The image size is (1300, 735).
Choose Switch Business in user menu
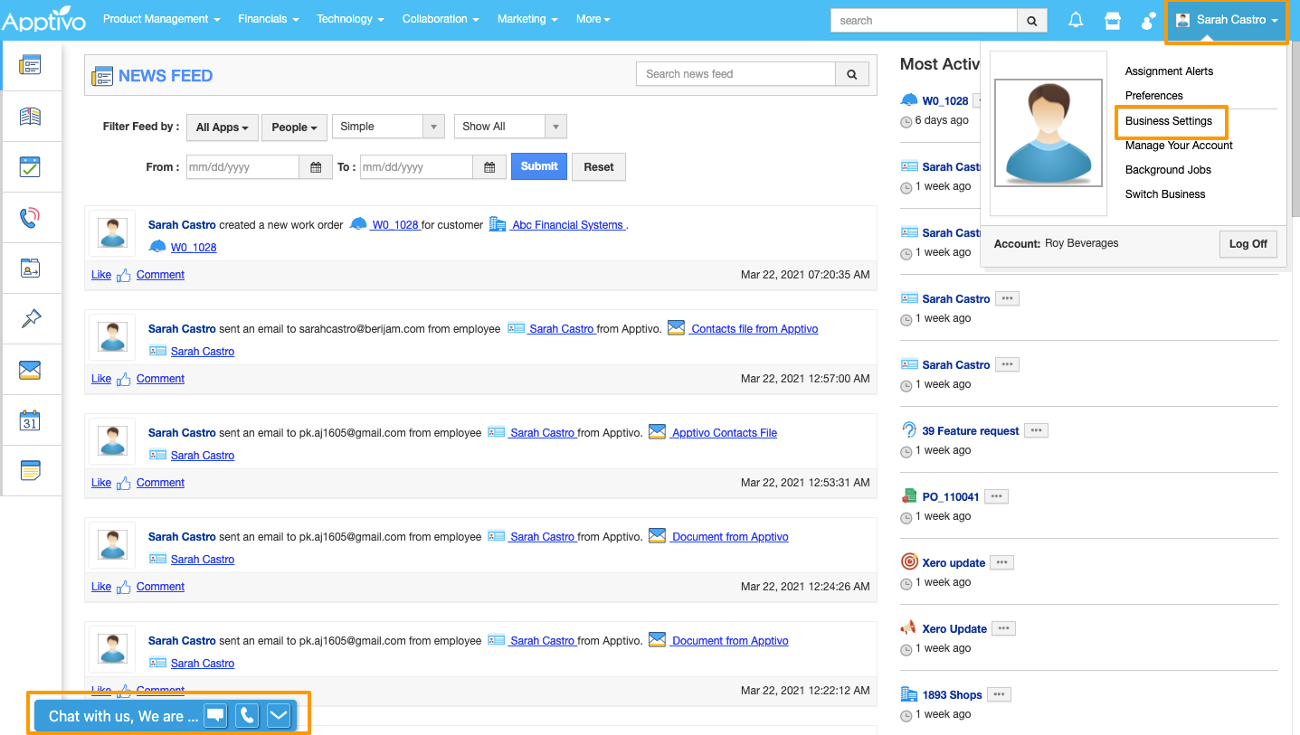1165,194
